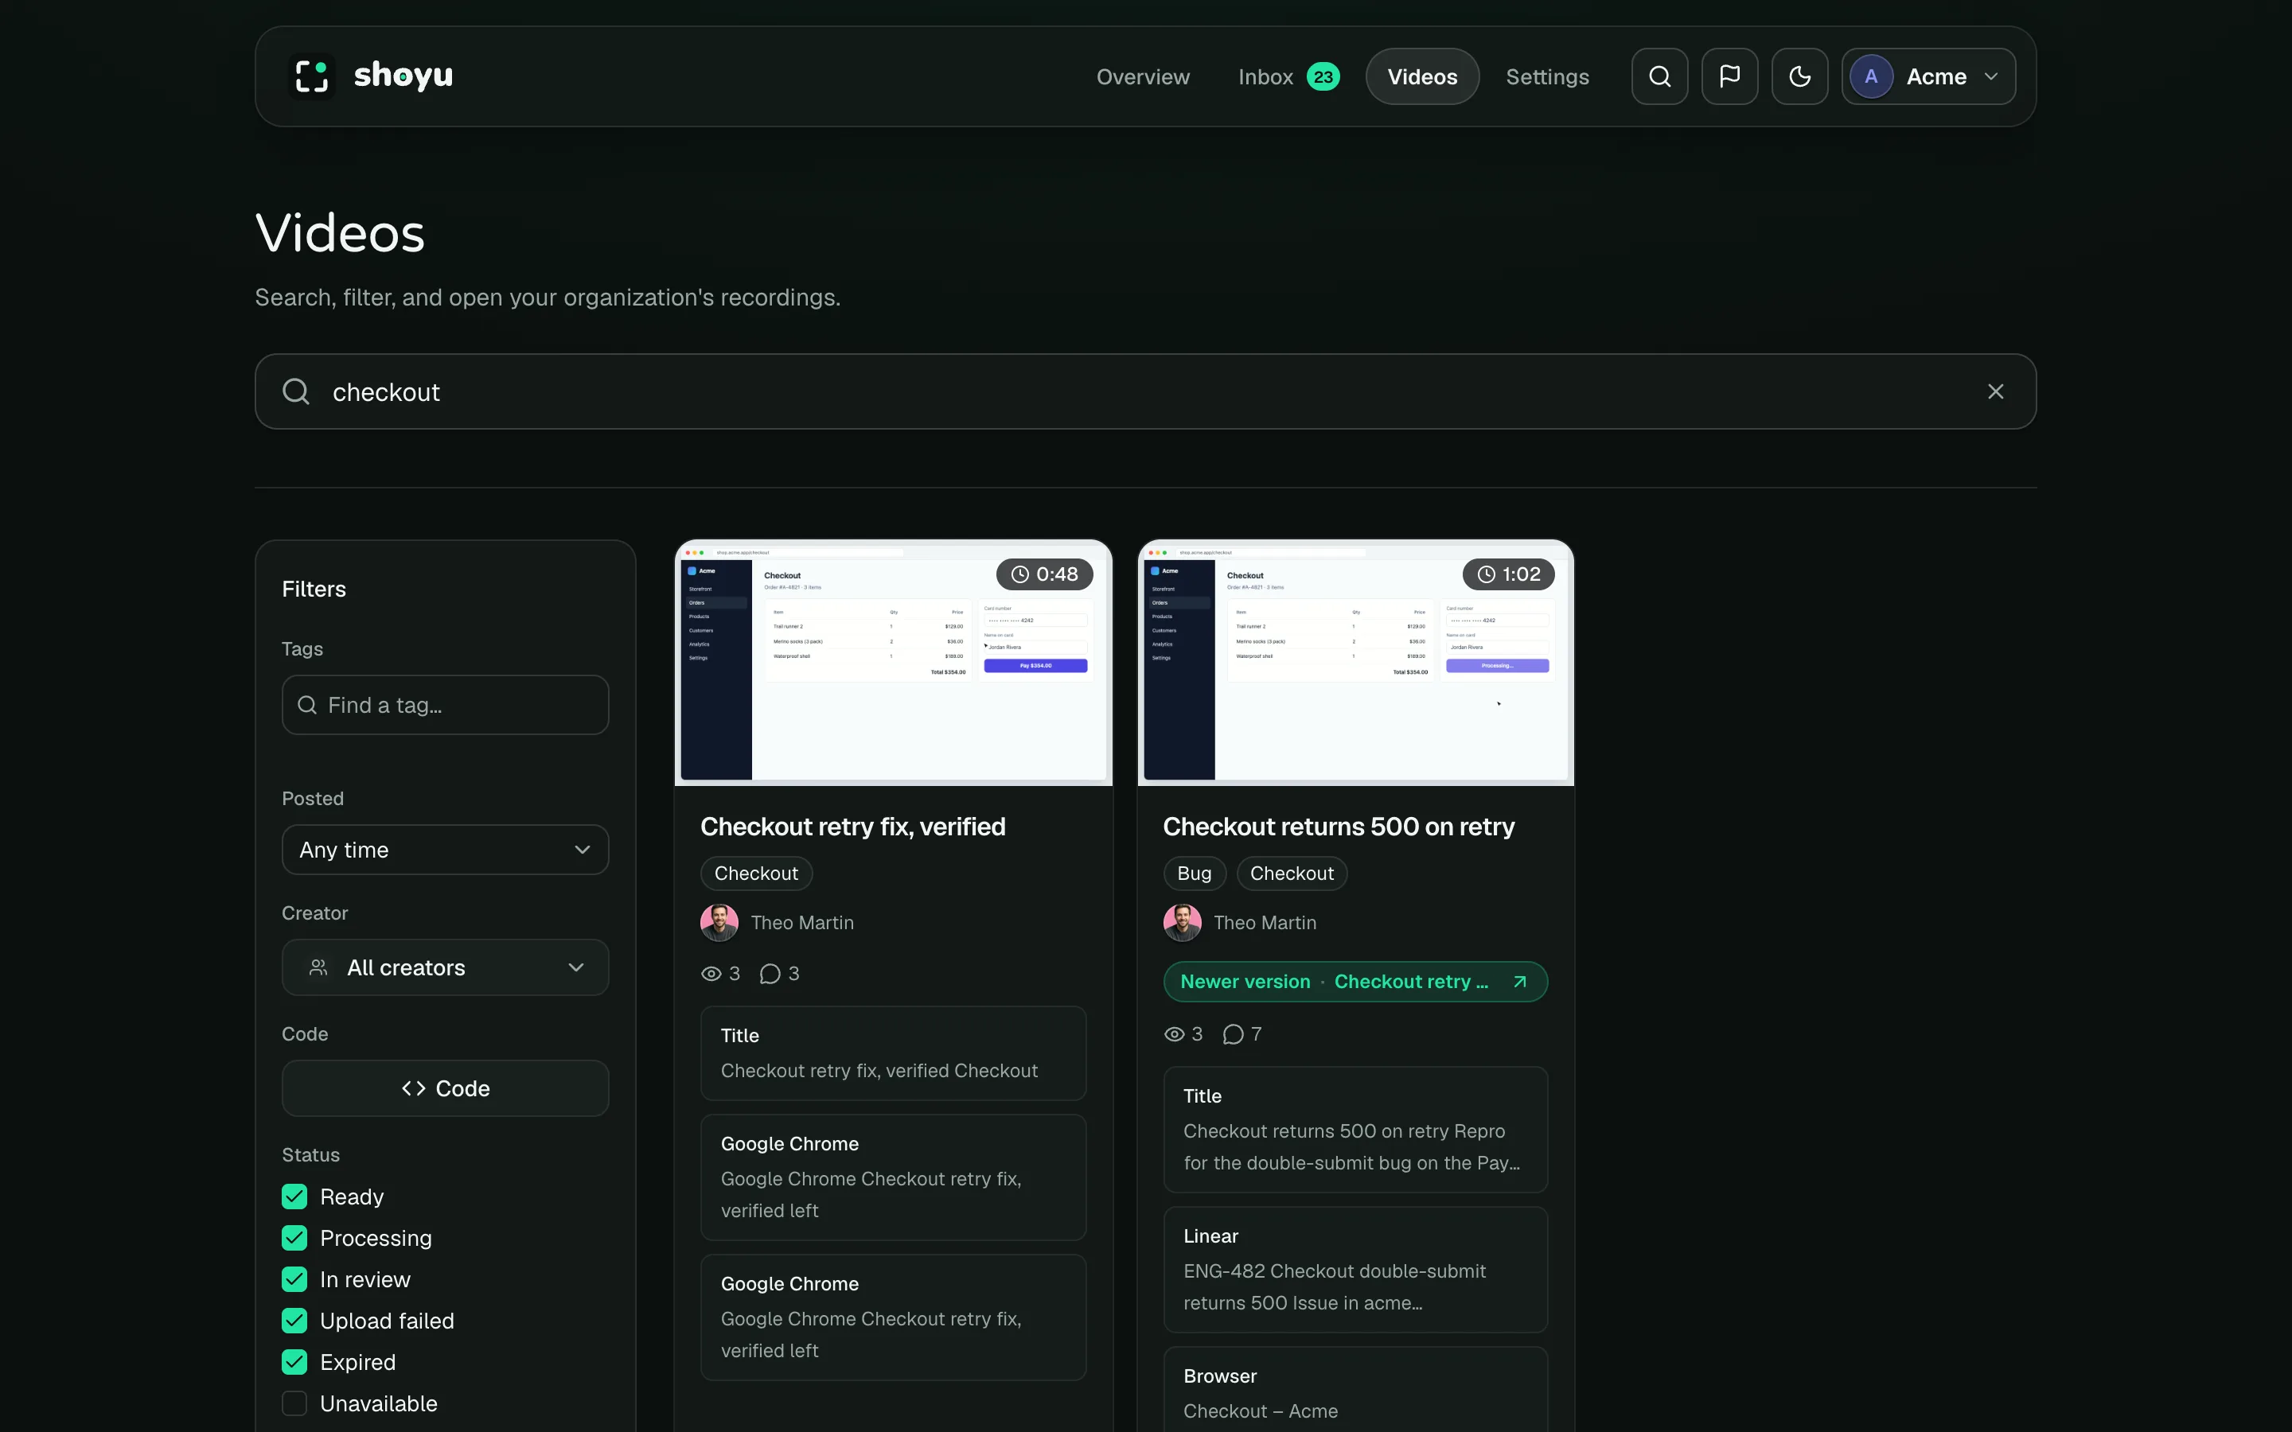Uncheck the Processing status checkbox
The height and width of the screenshot is (1432, 2292).
coord(294,1238)
